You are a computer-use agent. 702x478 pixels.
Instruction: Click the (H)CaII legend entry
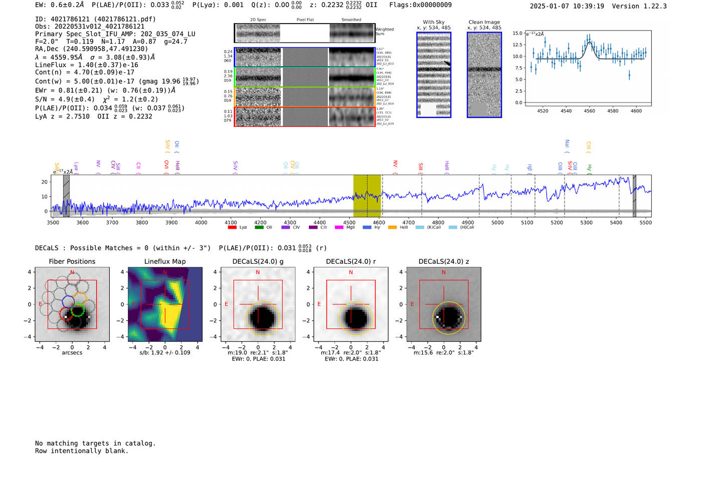click(461, 228)
